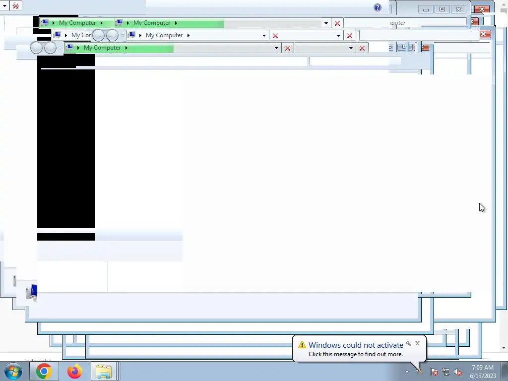The width and height of the screenshot is (508, 381).
Task: Expand the arrow after the second 'My Computer' in the top bar
Action: pos(176,23)
